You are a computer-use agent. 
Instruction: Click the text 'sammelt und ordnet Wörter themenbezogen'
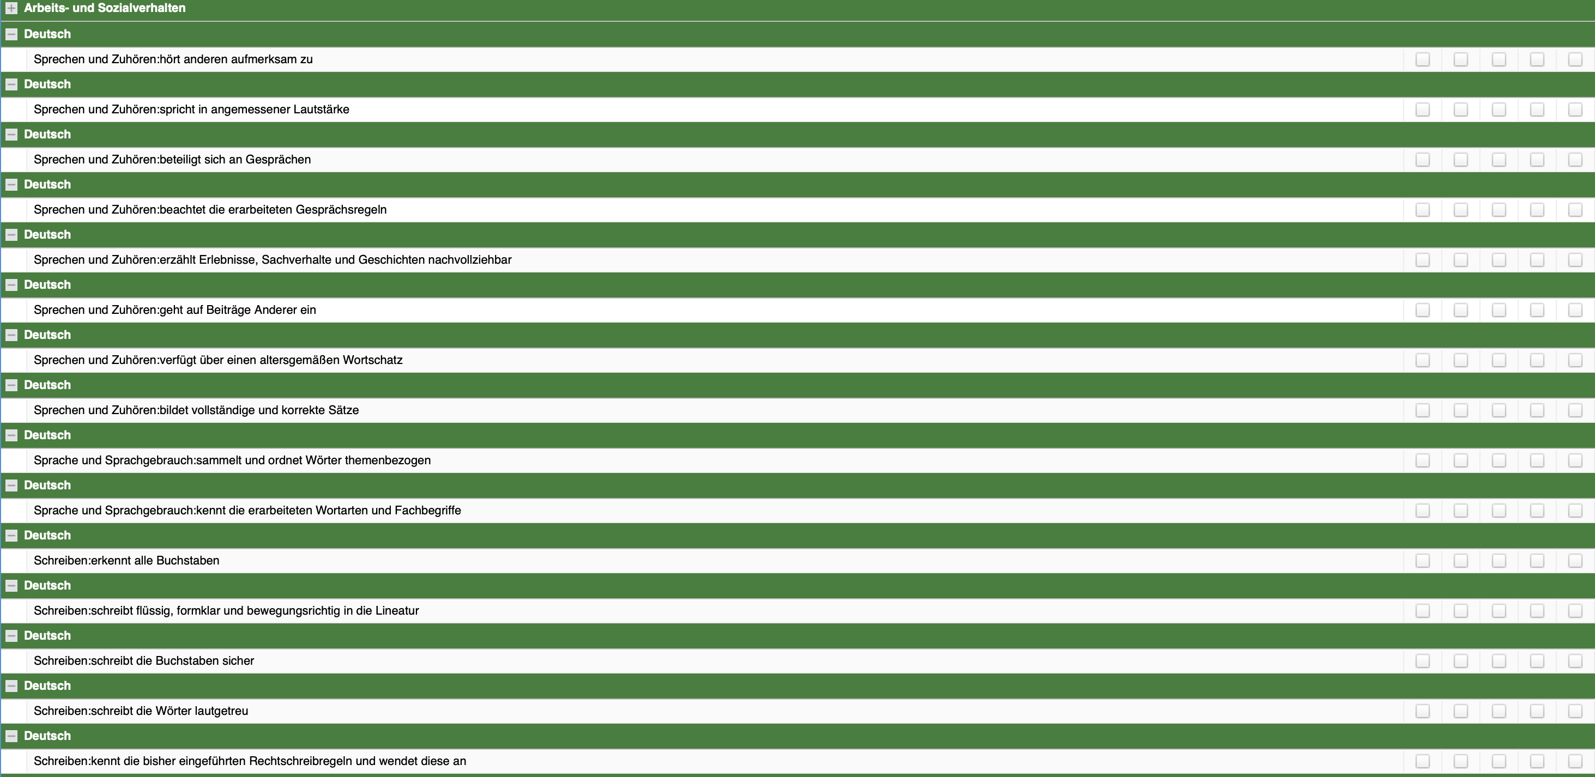(313, 460)
